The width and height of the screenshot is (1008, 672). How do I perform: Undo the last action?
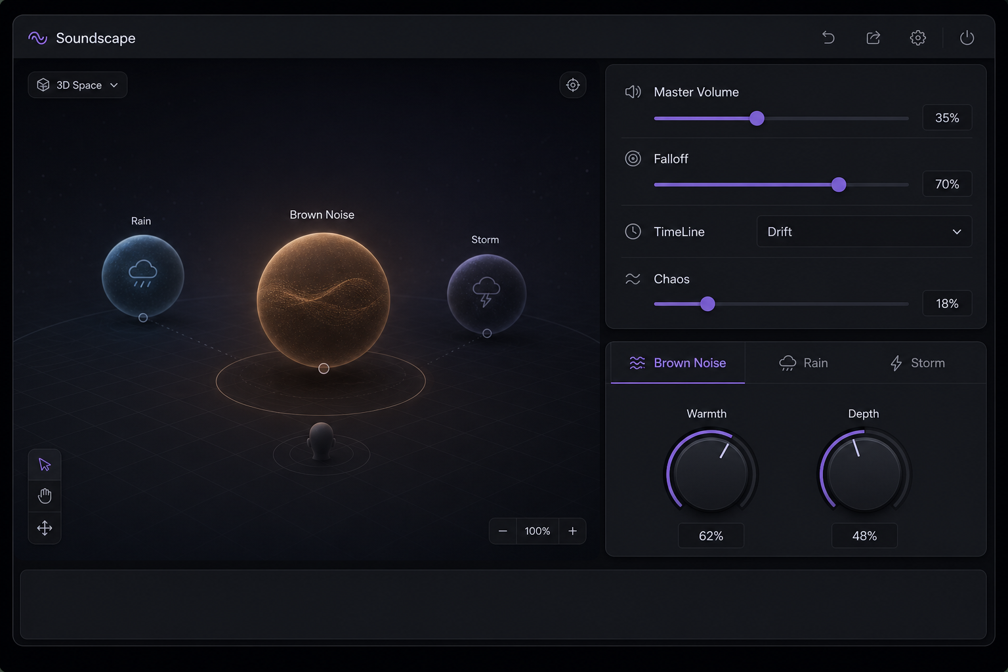[828, 37]
